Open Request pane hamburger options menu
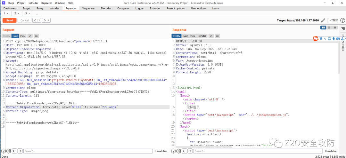Image resolution: width=346 pixels, height=158 pixels. [37, 36]
